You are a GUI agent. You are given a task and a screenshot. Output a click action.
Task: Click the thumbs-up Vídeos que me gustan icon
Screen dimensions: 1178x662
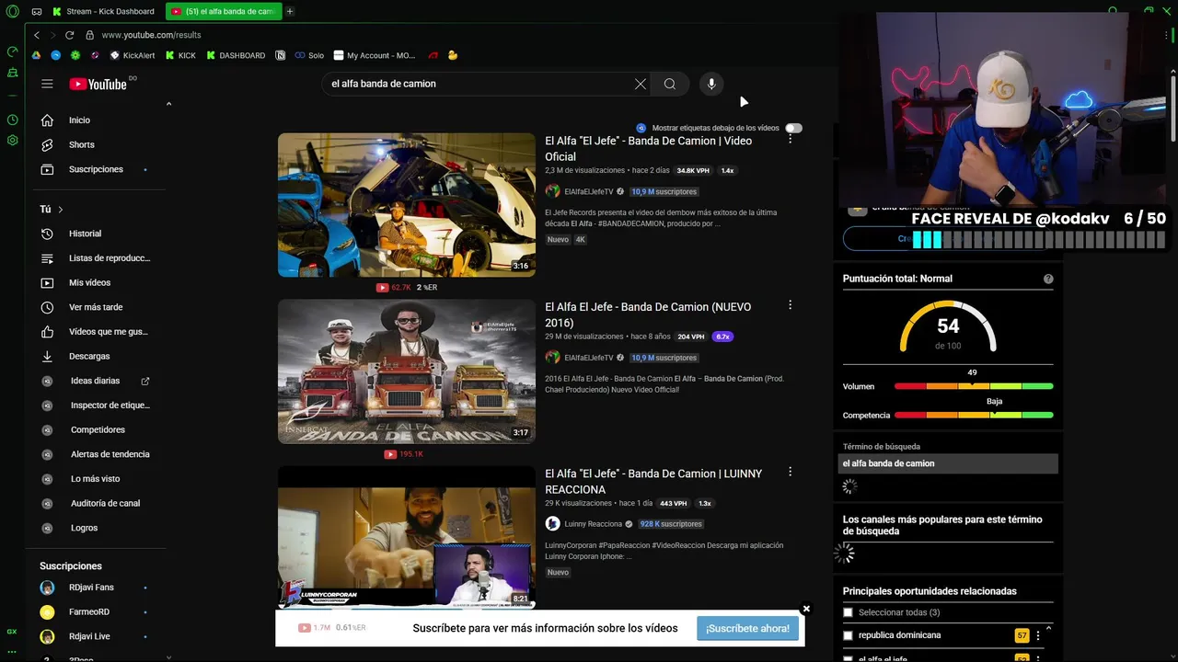48,331
